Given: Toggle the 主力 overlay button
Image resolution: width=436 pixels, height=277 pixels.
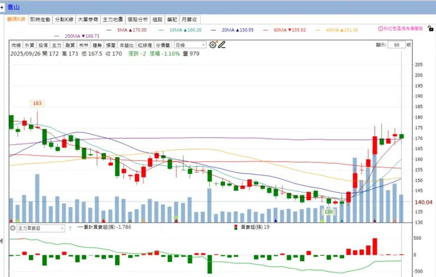Looking at the screenshot, I should [x=57, y=45].
